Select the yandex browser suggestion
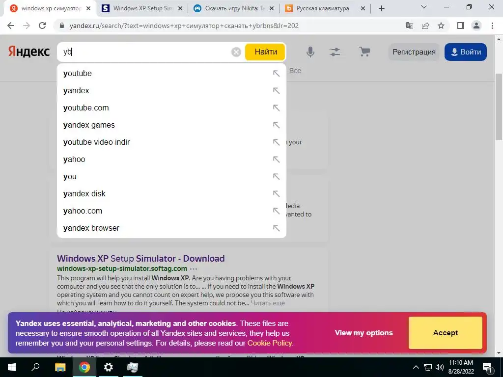 pos(171,228)
